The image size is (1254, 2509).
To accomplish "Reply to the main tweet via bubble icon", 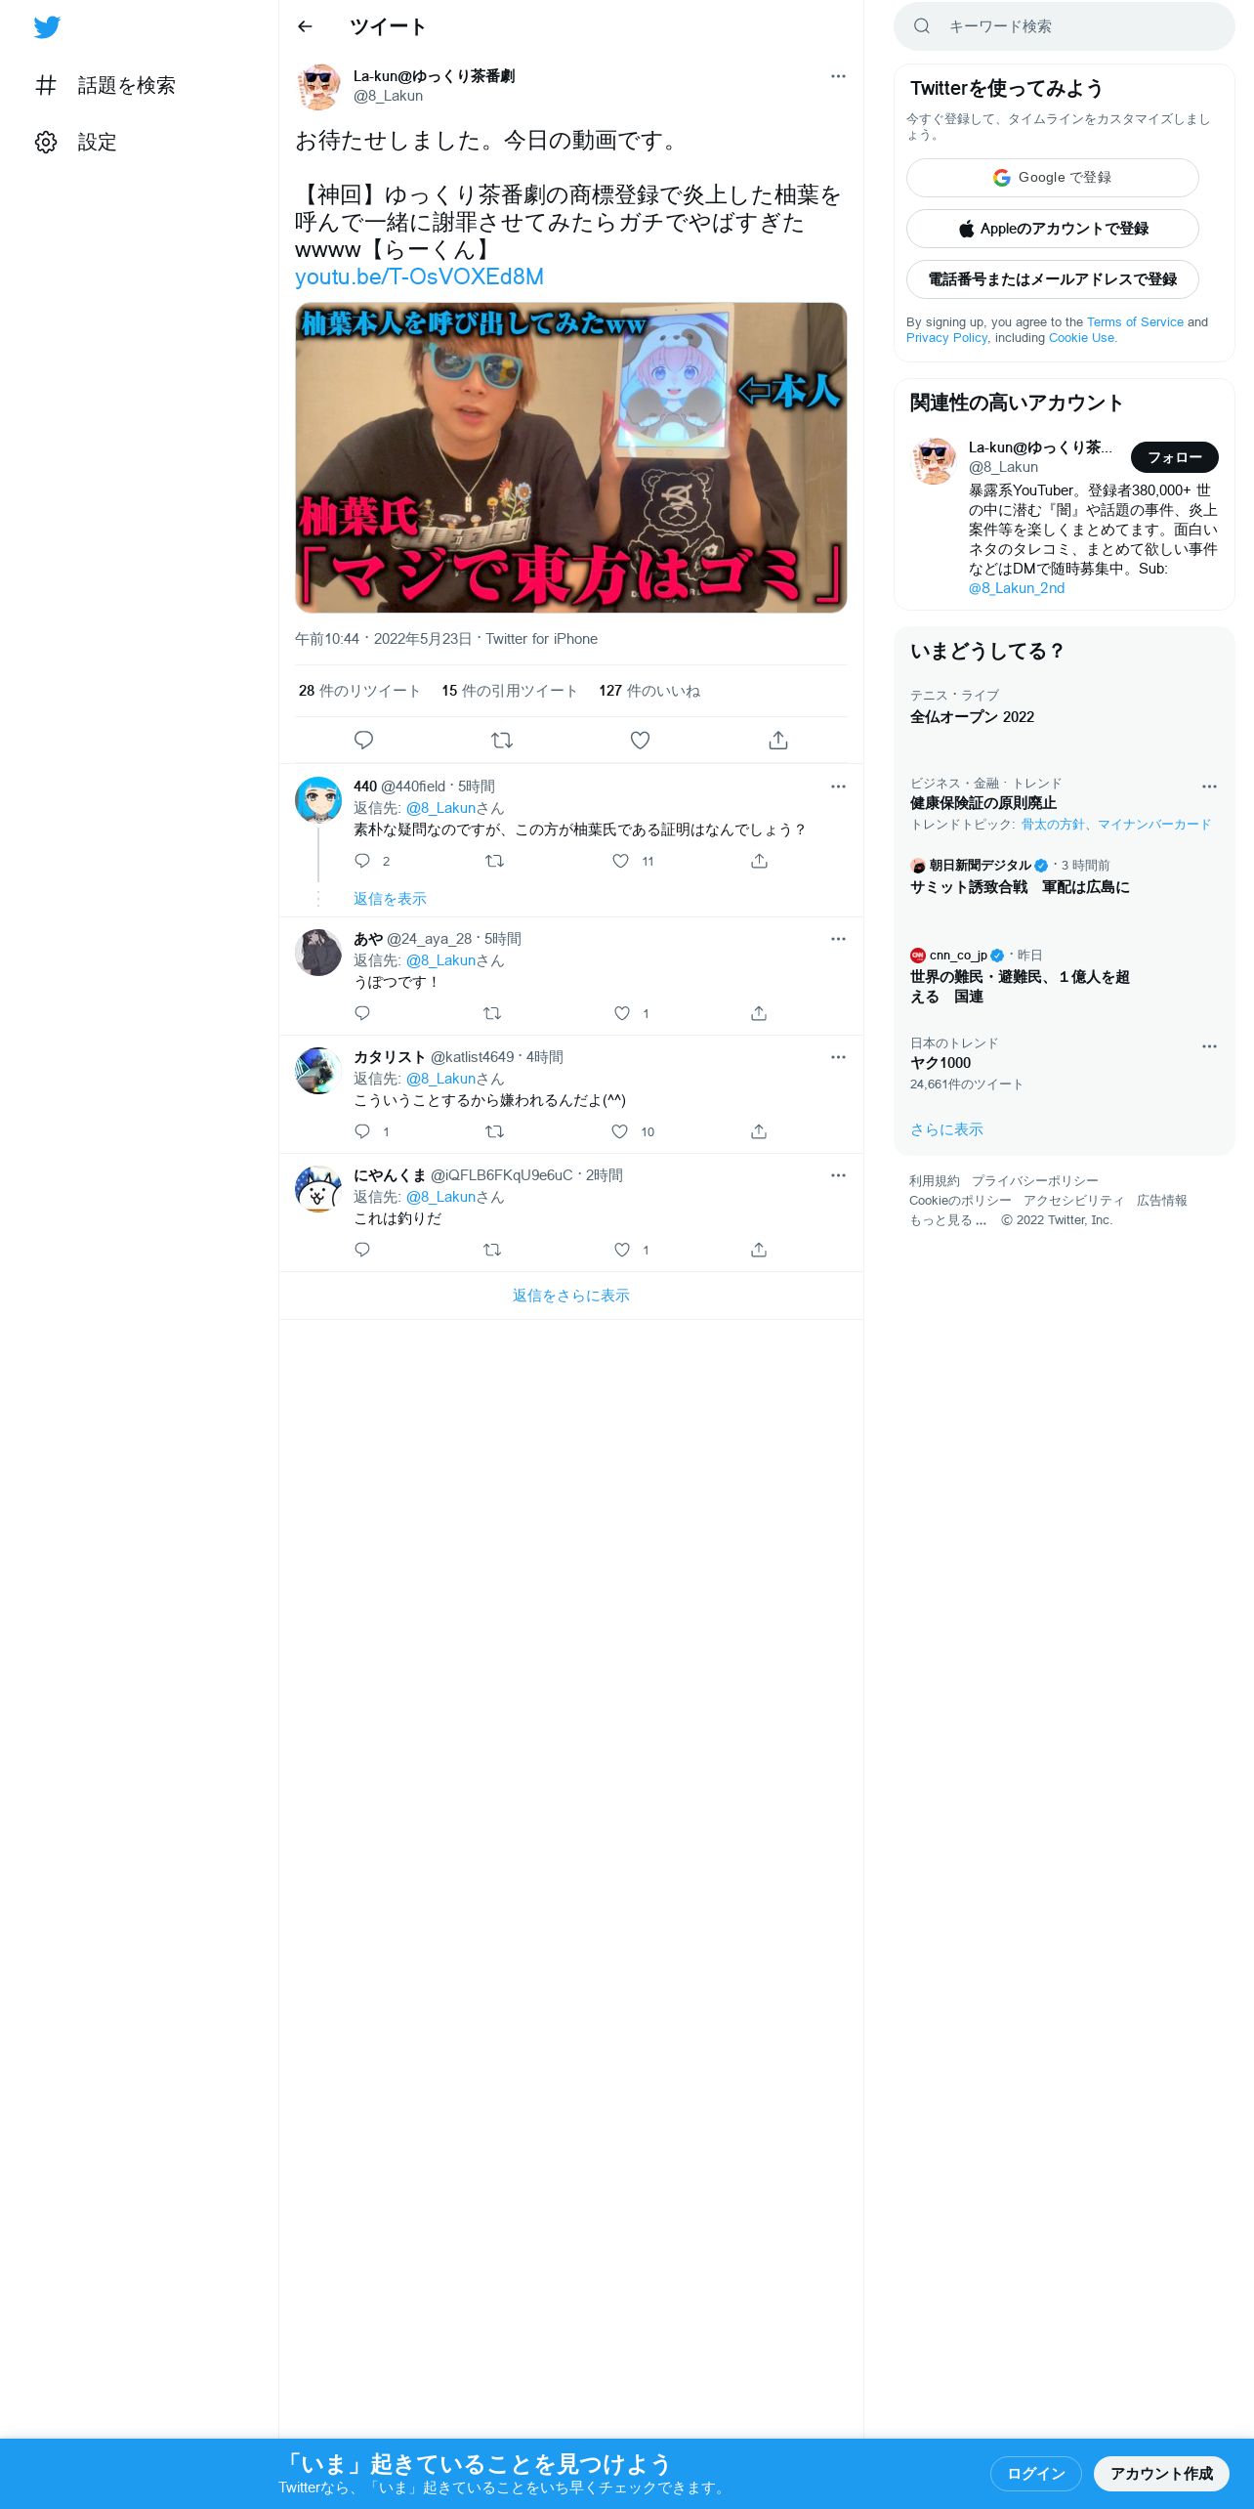I will (363, 741).
